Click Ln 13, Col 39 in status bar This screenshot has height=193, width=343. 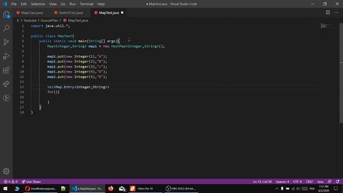pos(262,182)
